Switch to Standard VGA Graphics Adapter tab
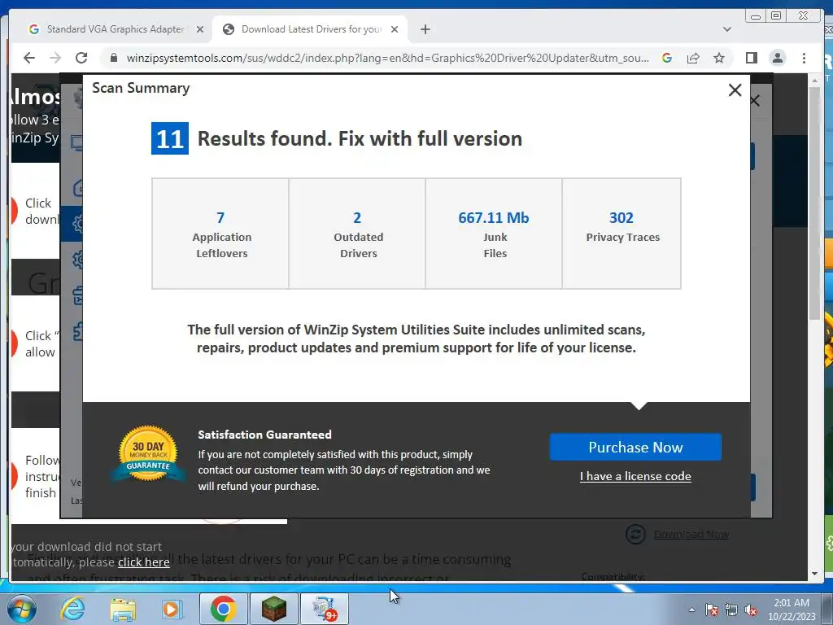The height and width of the screenshot is (625, 833). click(x=115, y=29)
